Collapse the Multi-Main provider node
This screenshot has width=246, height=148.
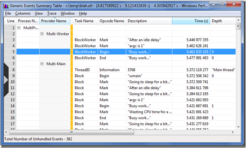[x=42, y=64]
